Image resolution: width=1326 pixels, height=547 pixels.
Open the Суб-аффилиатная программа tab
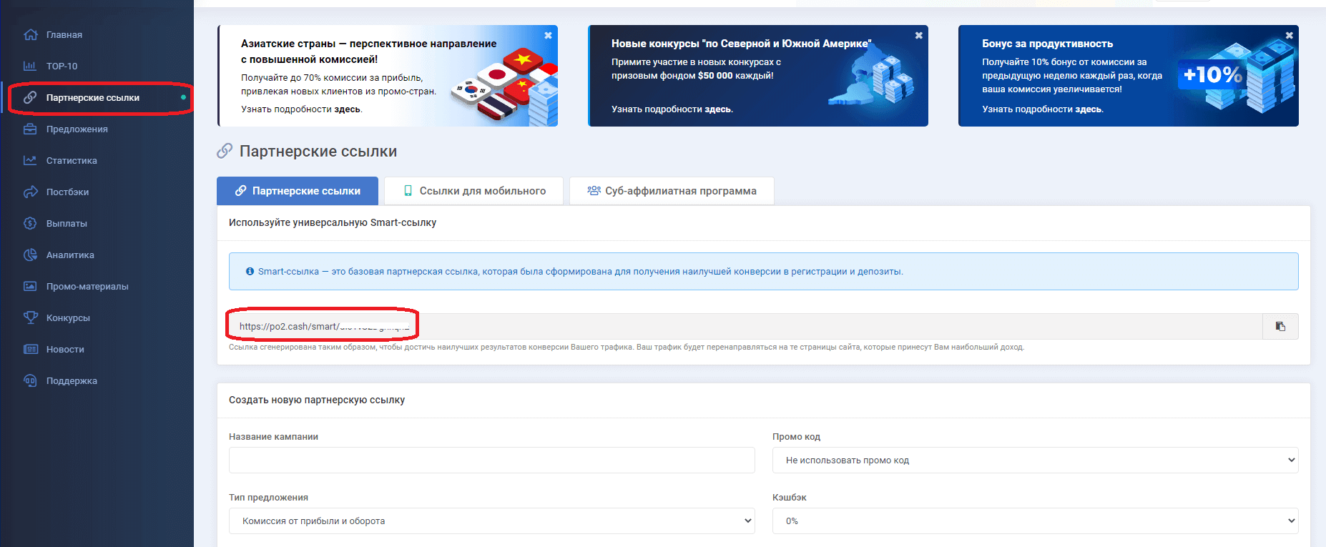(672, 191)
